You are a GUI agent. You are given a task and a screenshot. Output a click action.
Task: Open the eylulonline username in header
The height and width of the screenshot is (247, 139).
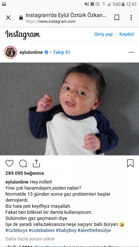pos(31,52)
